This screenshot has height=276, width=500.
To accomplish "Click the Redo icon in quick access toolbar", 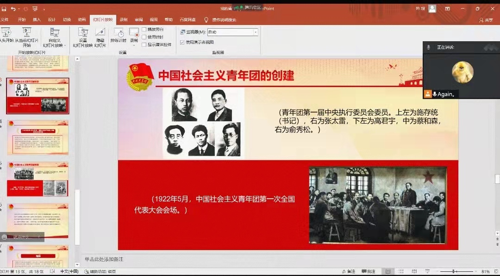I will pyautogui.click(x=26, y=9).
